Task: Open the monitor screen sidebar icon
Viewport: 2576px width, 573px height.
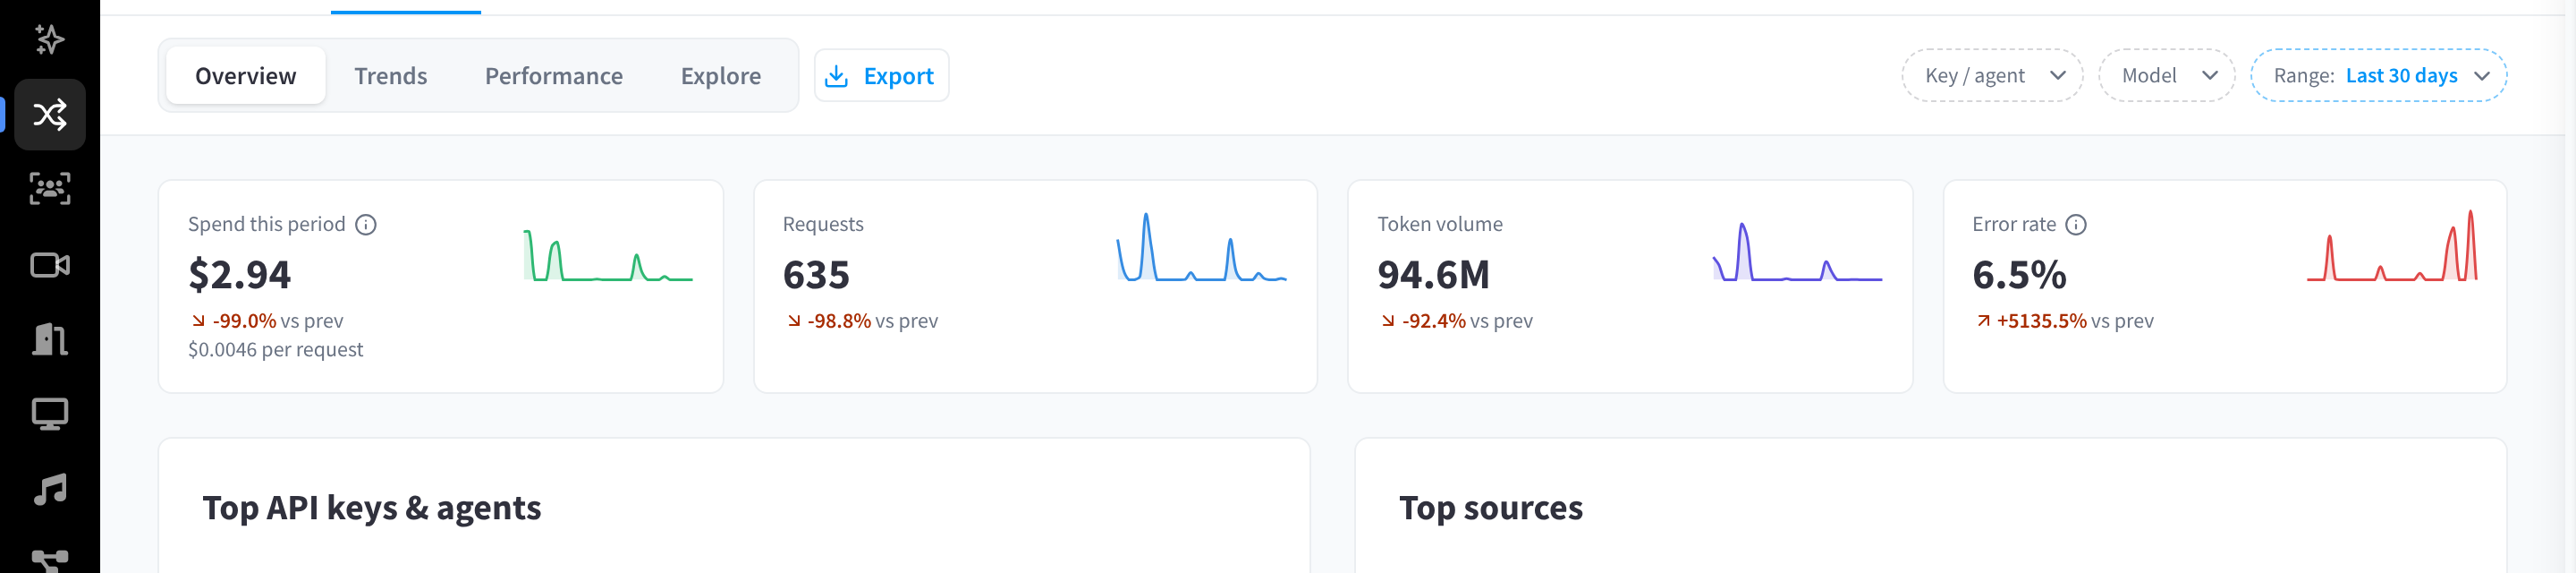Action: pos(50,415)
